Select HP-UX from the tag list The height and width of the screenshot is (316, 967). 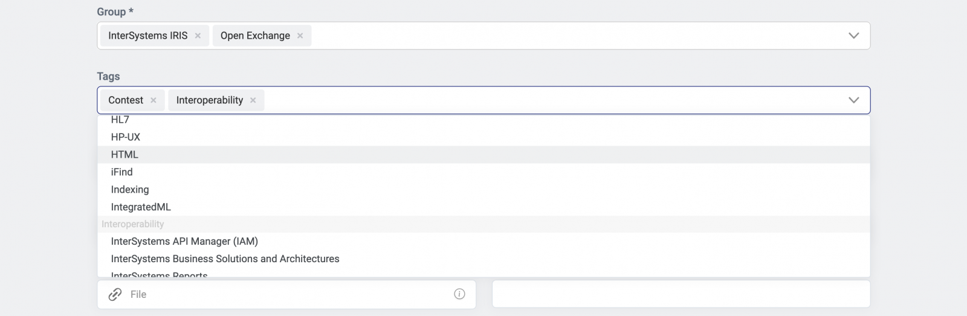coord(126,137)
